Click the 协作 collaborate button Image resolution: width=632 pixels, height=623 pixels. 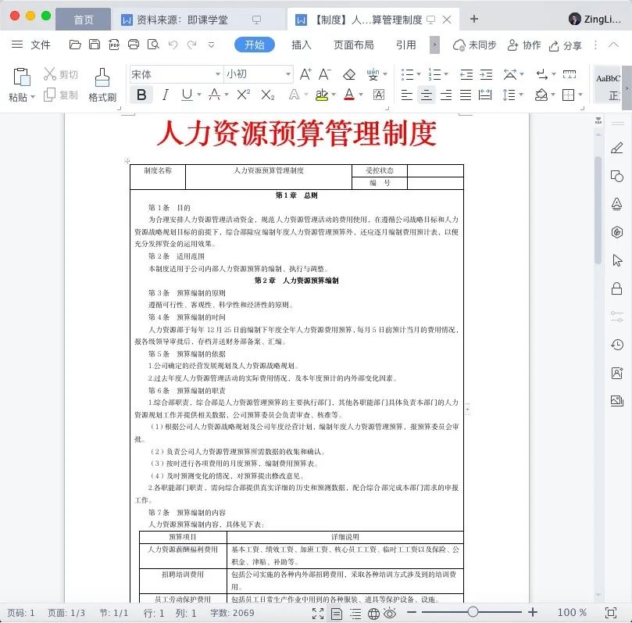523,45
